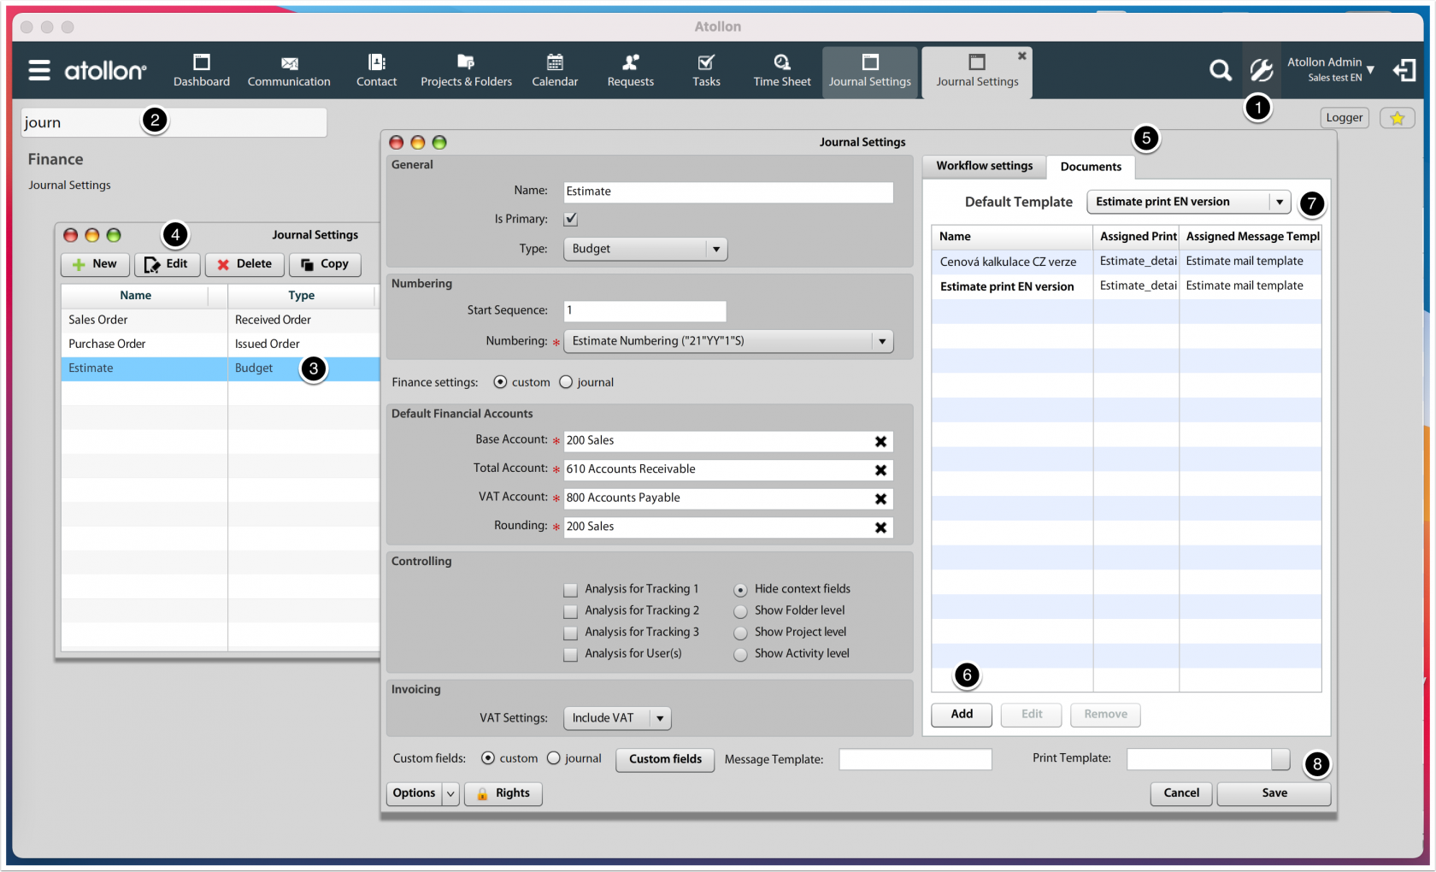Enable Analysis for Tracking 2
The image size is (1436, 872).
tap(570, 611)
